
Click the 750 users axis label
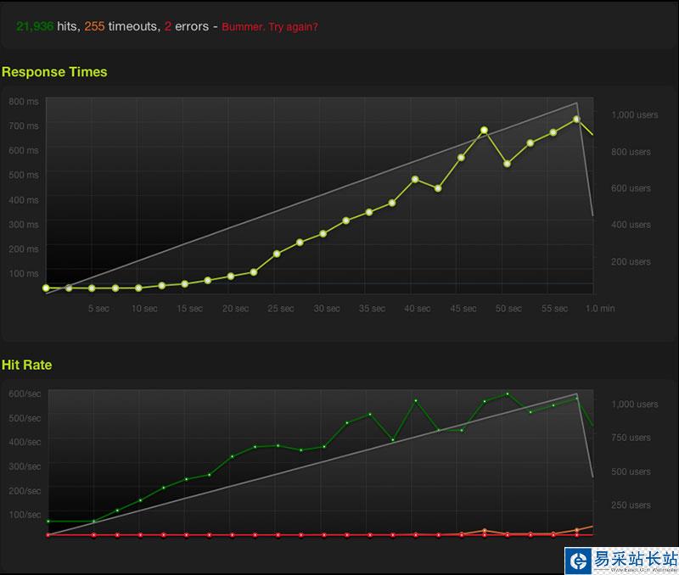631,438
